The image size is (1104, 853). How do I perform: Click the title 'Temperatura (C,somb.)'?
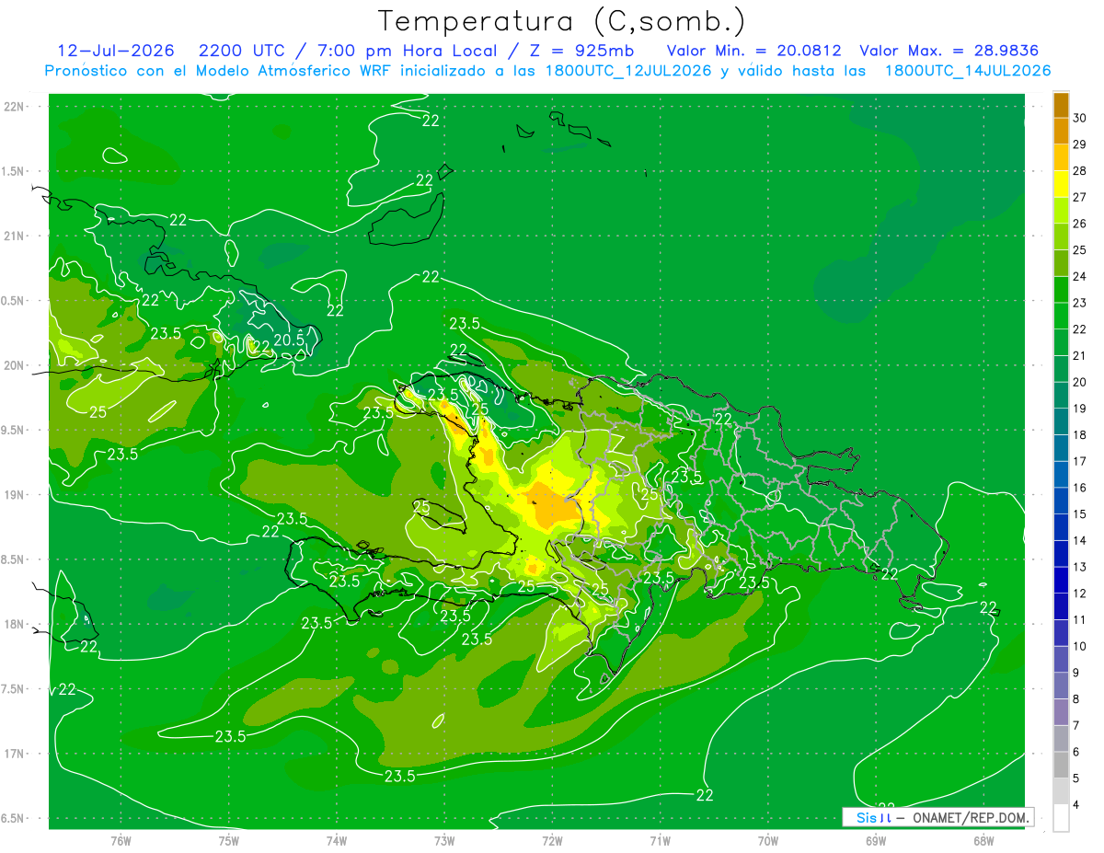tap(561, 20)
